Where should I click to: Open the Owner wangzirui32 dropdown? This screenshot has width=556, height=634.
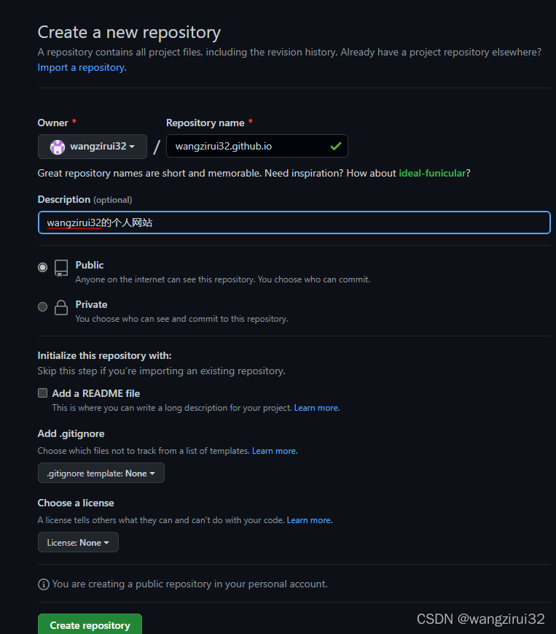point(93,147)
